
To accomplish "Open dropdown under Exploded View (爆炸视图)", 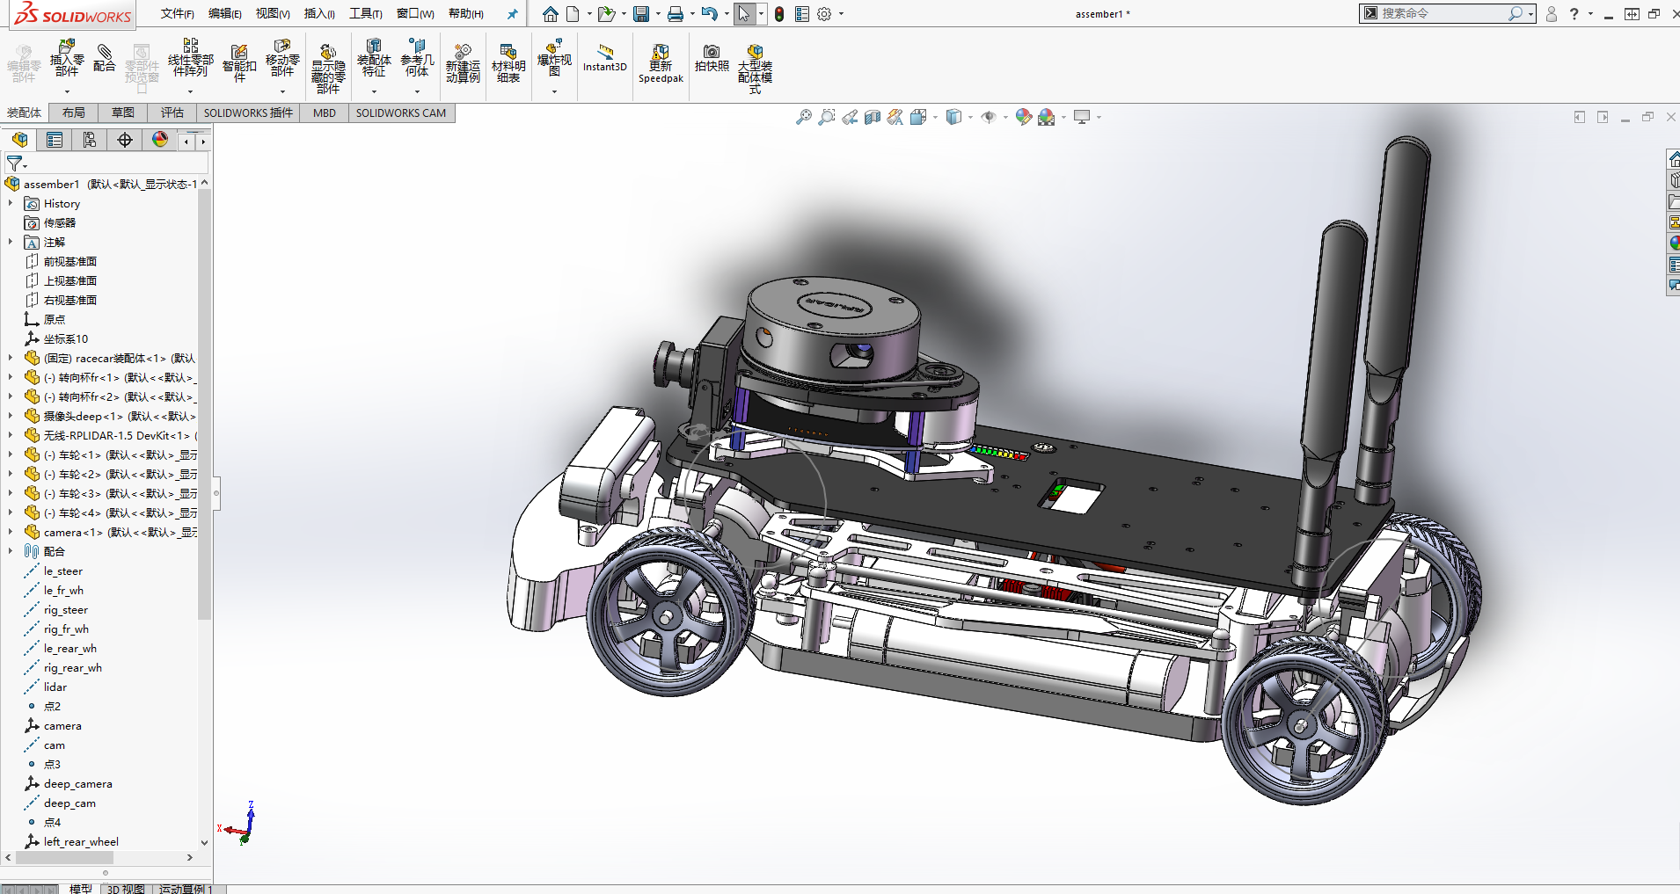I will (x=554, y=91).
